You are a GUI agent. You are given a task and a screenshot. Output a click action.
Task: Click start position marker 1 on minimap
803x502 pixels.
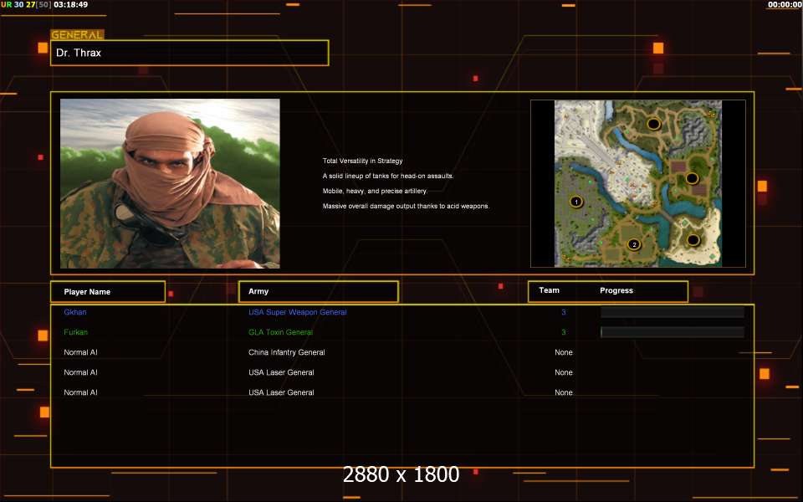coord(575,202)
